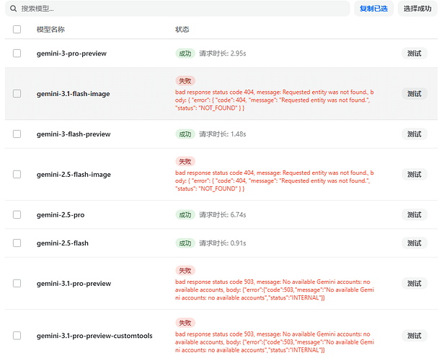Run 测试 for gemini-3.1-pro-preview

[x=415, y=283]
